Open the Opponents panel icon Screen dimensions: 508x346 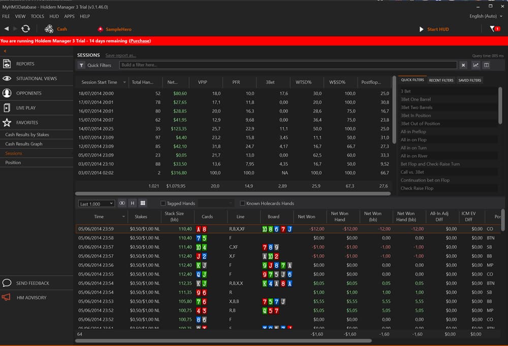(x=7, y=93)
